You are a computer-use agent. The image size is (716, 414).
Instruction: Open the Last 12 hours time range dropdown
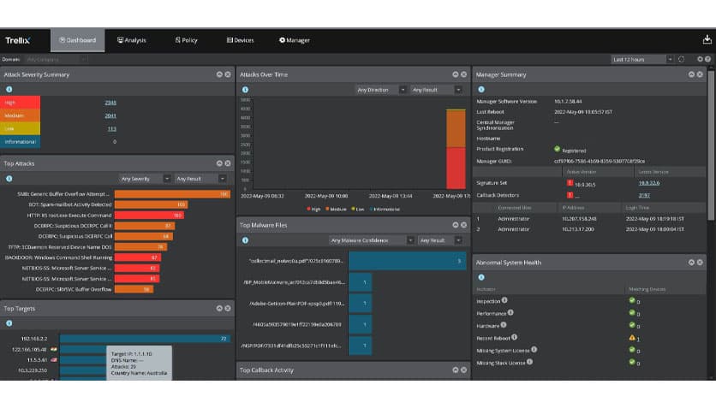[x=642, y=59]
